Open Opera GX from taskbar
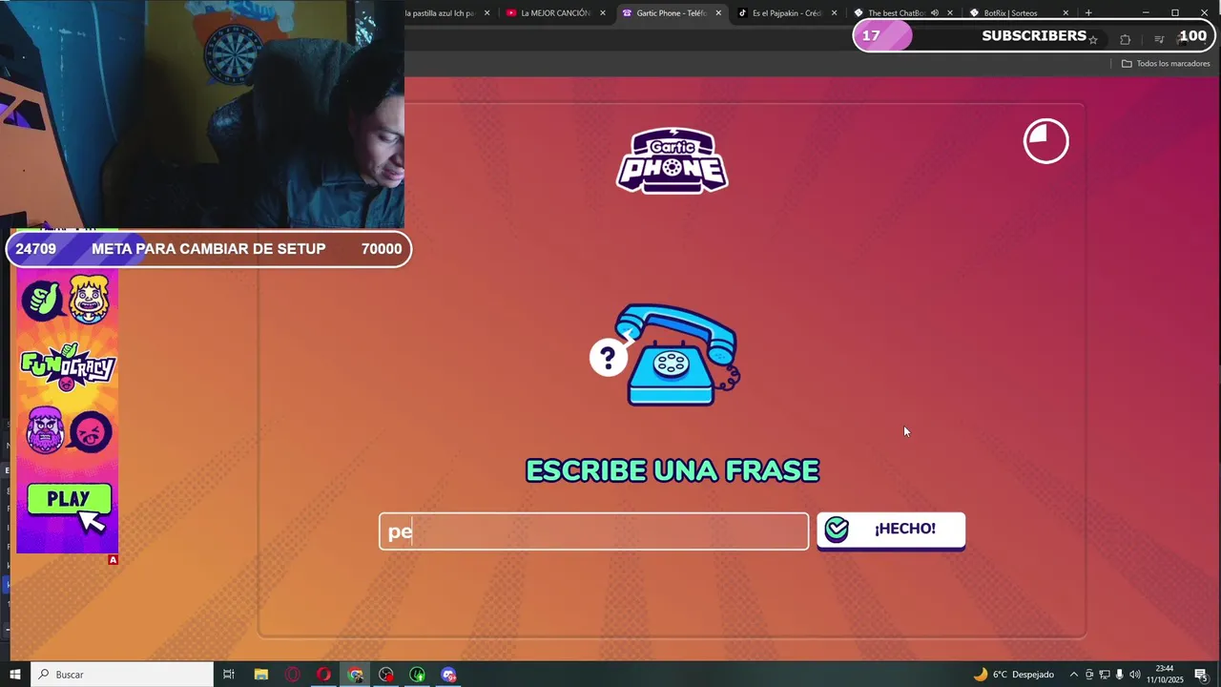The height and width of the screenshot is (687, 1221). (x=292, y=675)
